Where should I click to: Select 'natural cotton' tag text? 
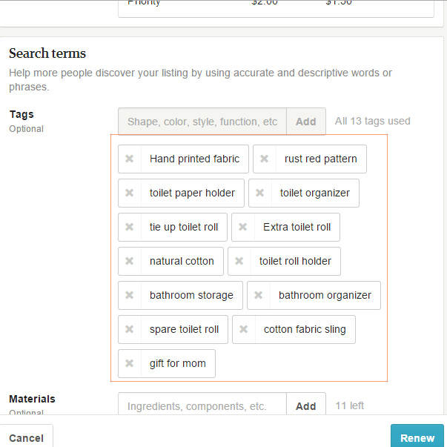click(x=182, y=261)
